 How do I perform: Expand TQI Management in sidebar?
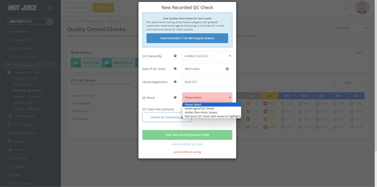tap(30, 116)
